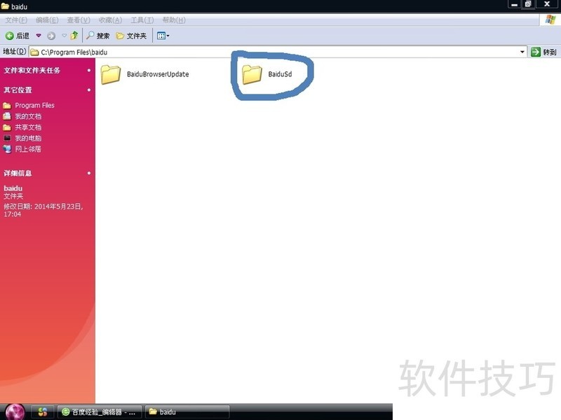Select the BaiduBrowserUpdate folder icon
This screenshot has height=420, width=561.
tap(111, 74)
